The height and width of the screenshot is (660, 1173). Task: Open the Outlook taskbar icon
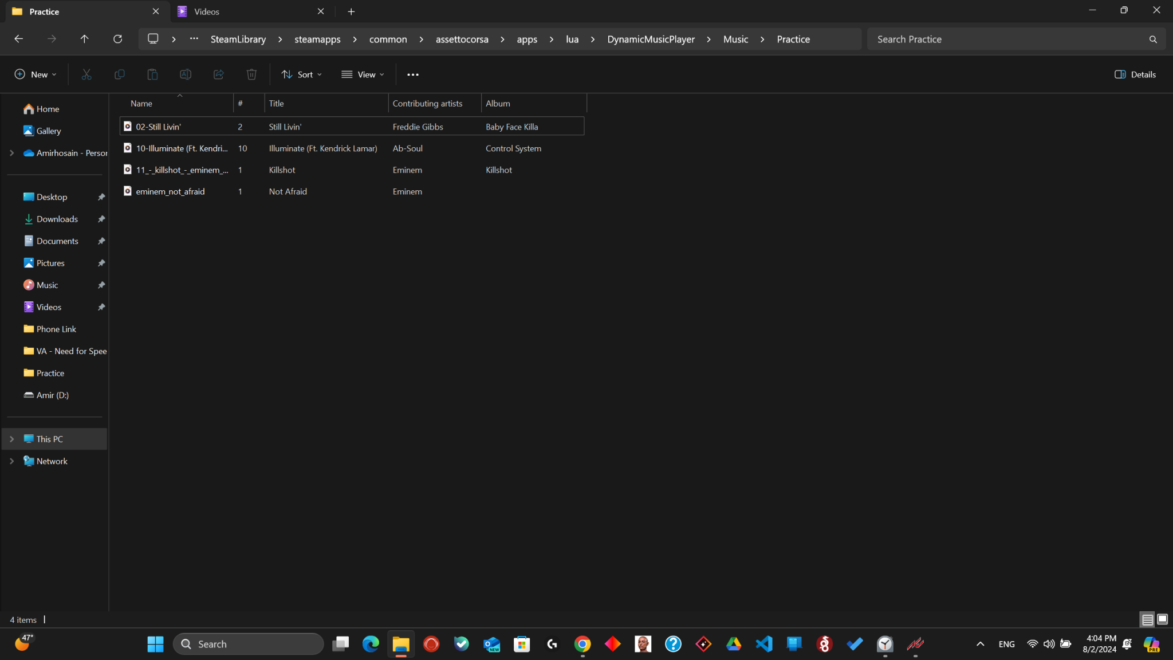pos(492,644)
